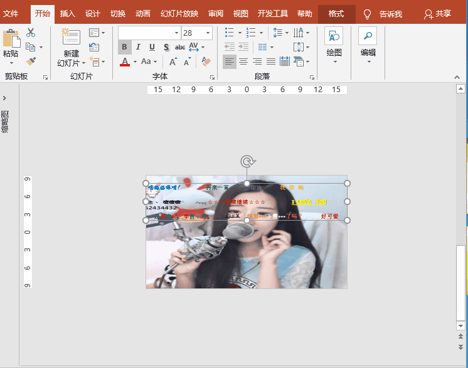The height and width of the screenshot is (368, 468).
Task: Open the Developer (开发工具) tab
Action: coord(272,14)
